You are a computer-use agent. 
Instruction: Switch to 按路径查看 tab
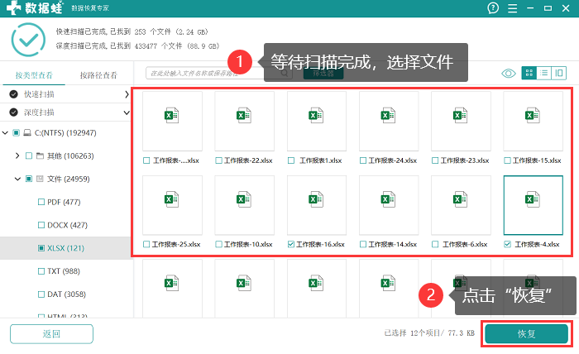98,75
